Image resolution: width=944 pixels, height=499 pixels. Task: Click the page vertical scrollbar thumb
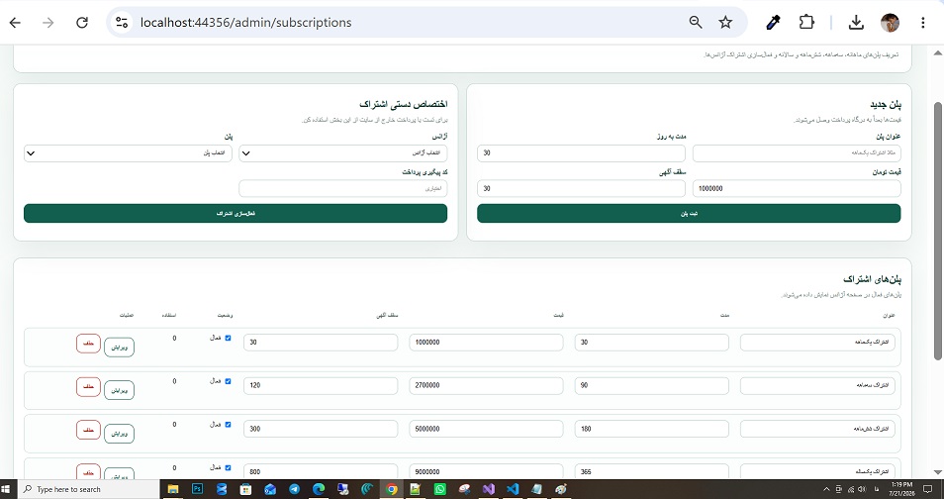pyautogui.click(x=937, y=232)
